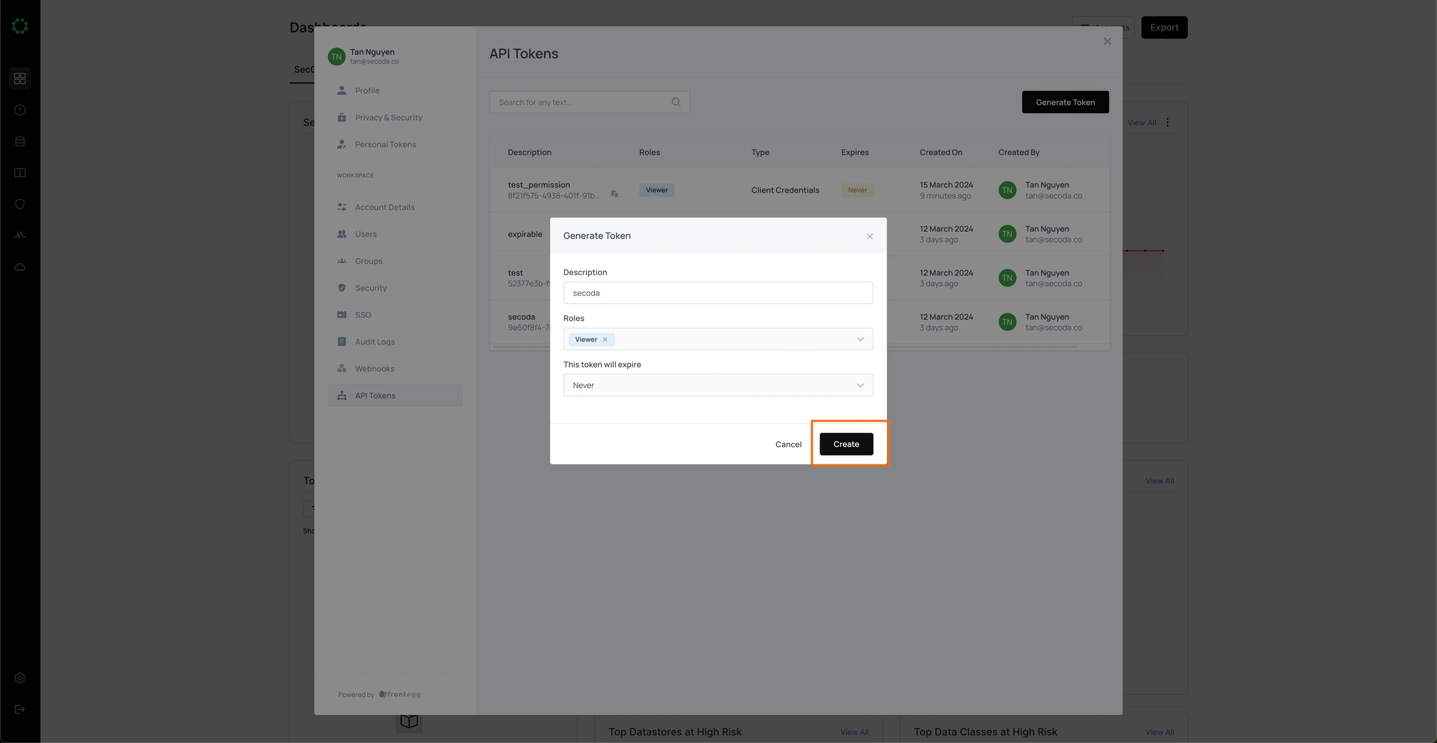Open the Audit Logs section

coord(374,342)
